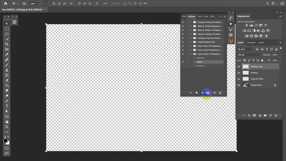Switch to the Channels tab

point(251,42)
